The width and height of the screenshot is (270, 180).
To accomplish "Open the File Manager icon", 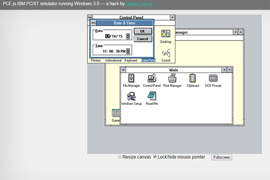I will tap(131, 78).
